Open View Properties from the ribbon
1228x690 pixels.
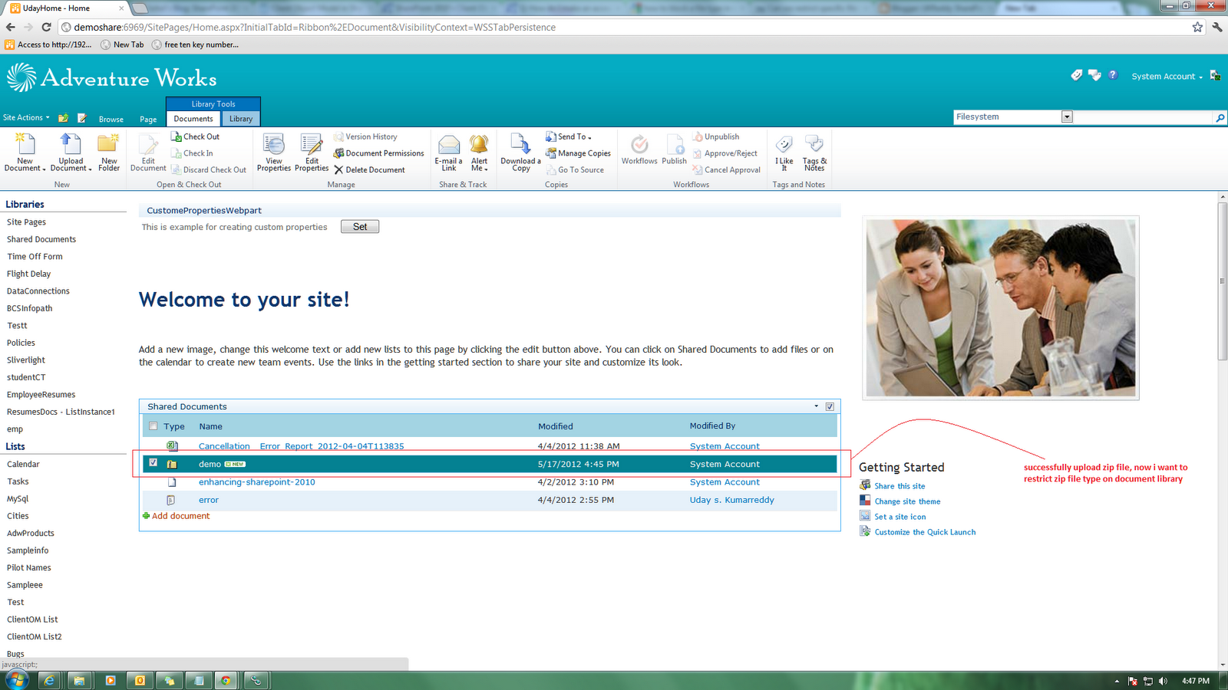274,153
